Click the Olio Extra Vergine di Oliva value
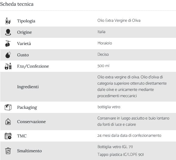The height and width of the screenshot is (160, 176). pos(119,21)
